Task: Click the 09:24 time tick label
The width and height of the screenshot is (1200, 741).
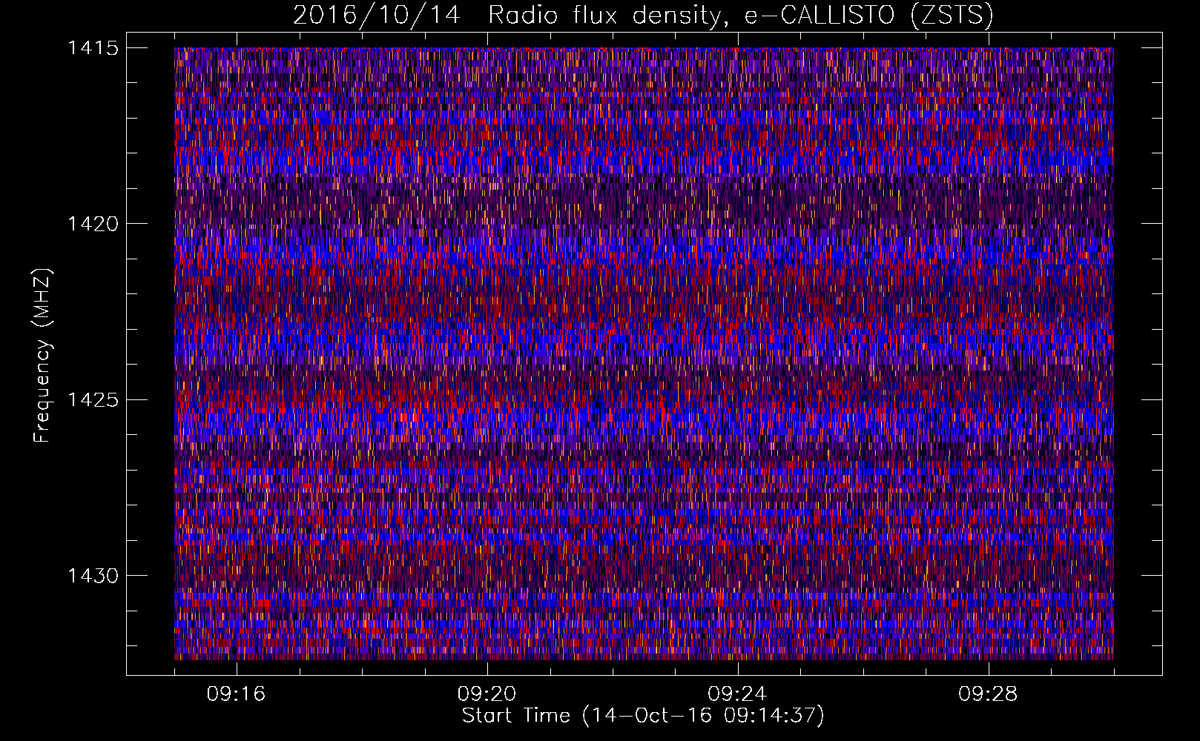Action: pyautogui.click(x=737, y=694)
